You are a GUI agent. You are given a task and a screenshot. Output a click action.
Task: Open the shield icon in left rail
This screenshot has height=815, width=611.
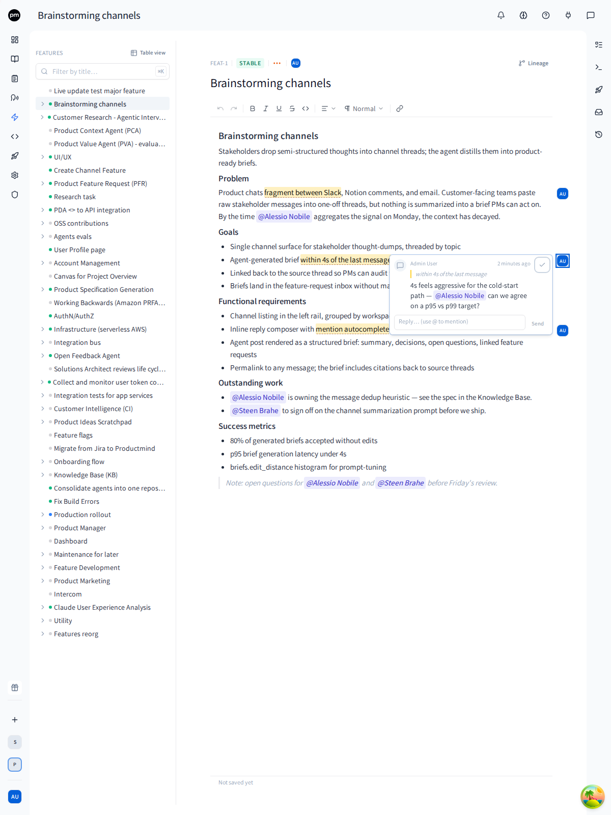tap(15, 195)
